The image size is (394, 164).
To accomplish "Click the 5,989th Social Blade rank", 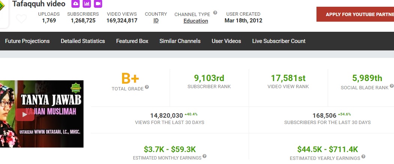I will 367,78.
